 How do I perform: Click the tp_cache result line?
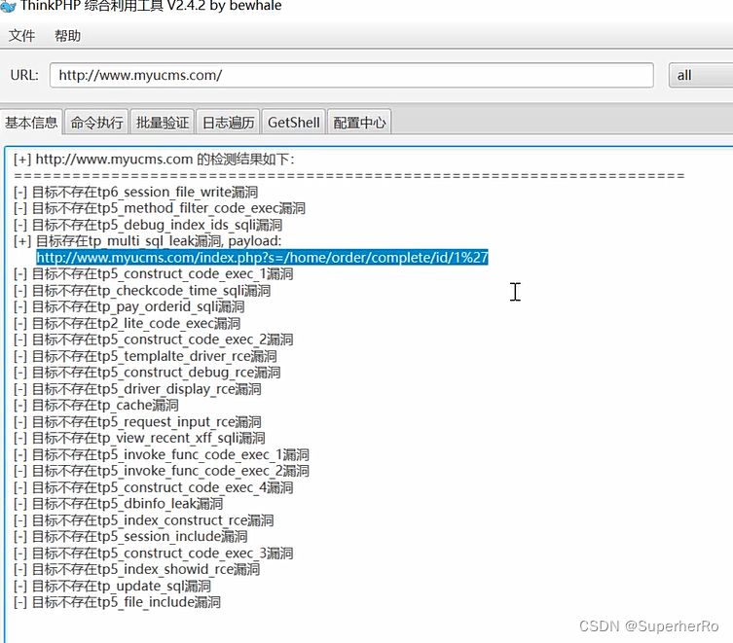click(96, 405)
